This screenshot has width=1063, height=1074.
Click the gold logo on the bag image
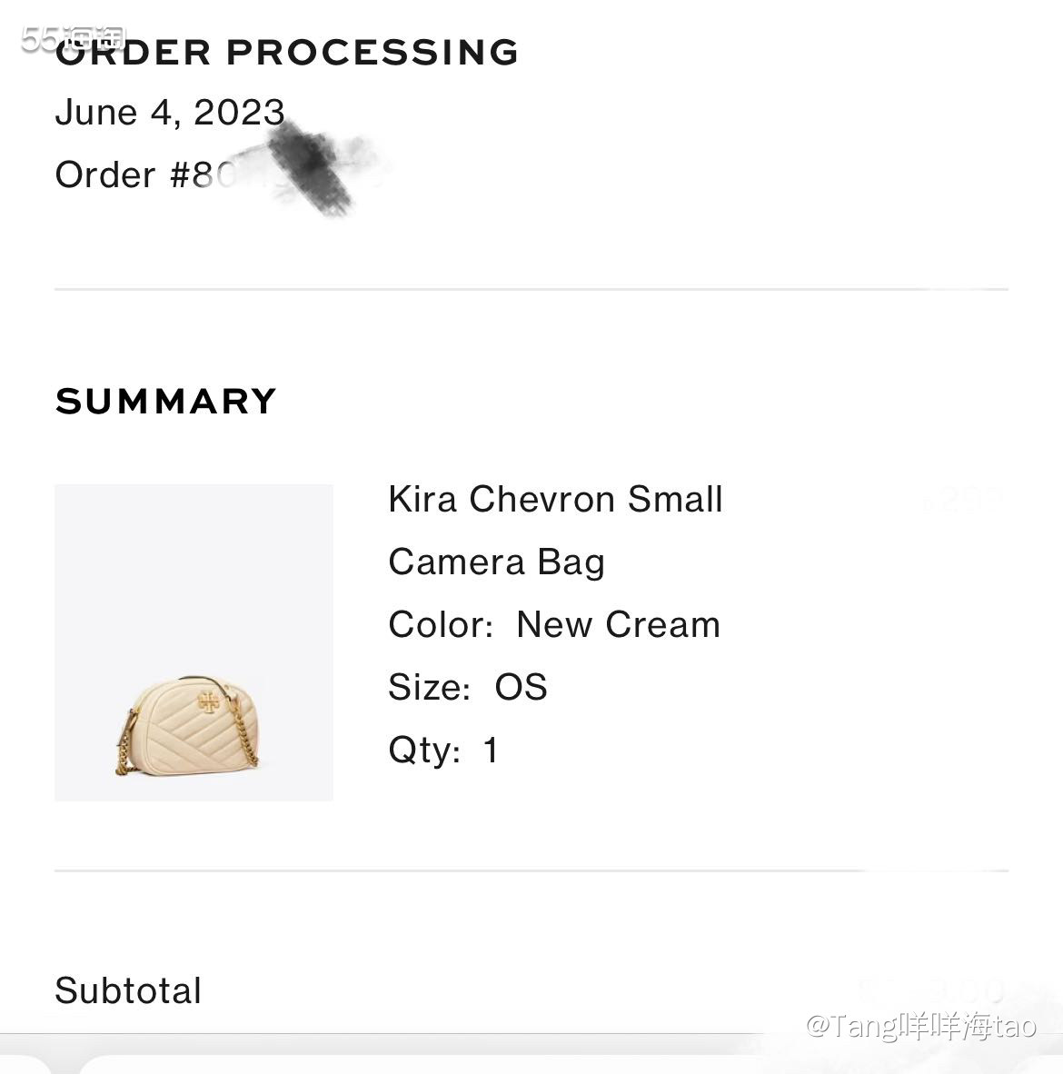pyautogui.click(x=208, y=701)
